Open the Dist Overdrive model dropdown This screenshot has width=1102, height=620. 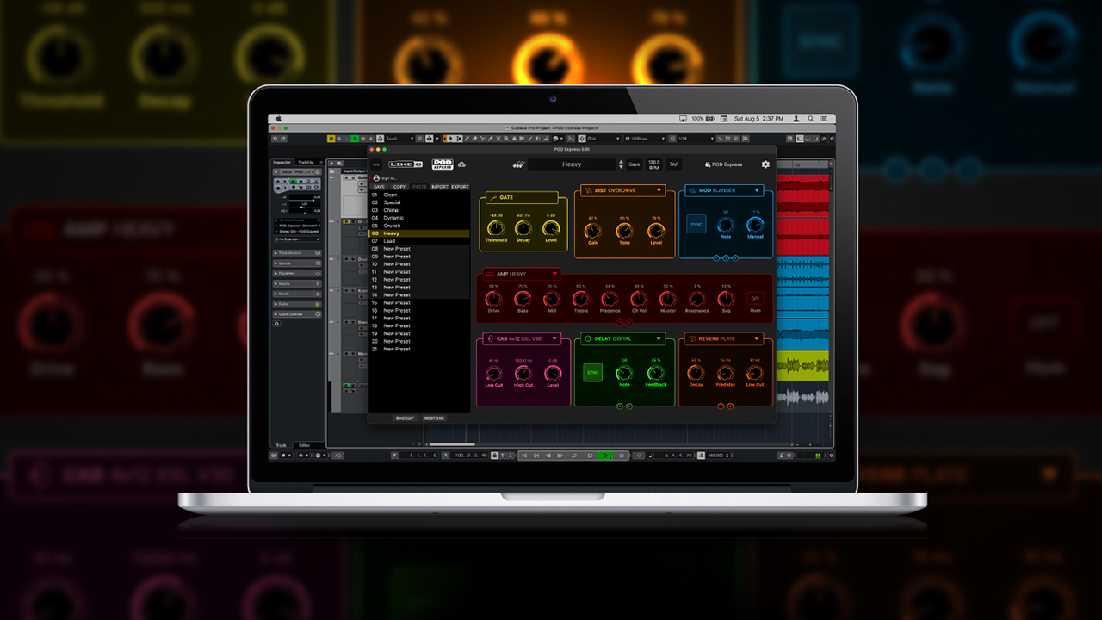659,190
